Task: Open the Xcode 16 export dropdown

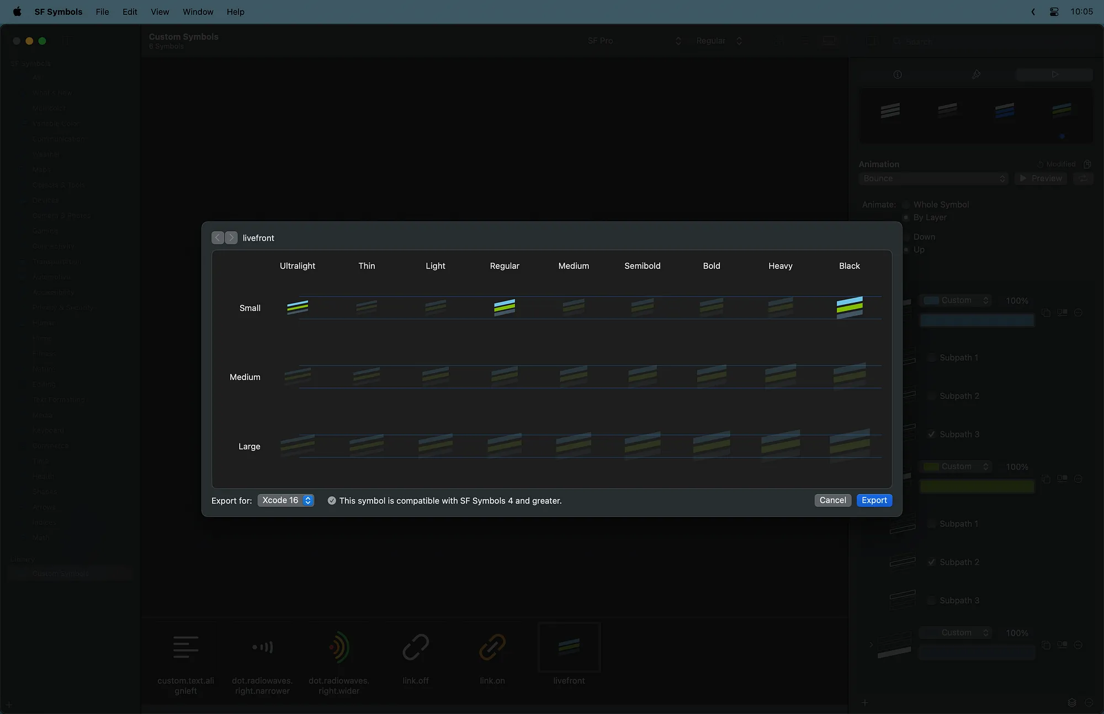Action: [x=285, y=500]
